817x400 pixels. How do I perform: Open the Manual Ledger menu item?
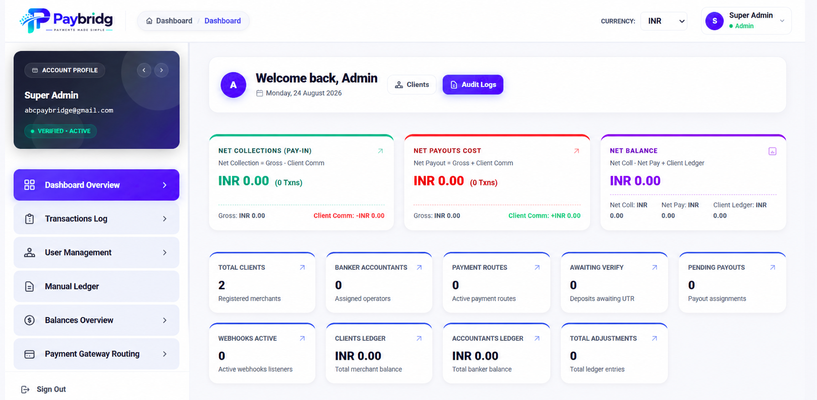point(96,287)
